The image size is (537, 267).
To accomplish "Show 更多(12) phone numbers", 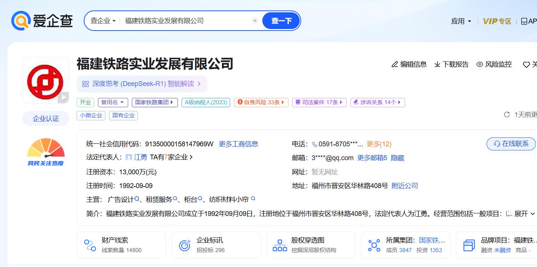I will pos(379,144).
